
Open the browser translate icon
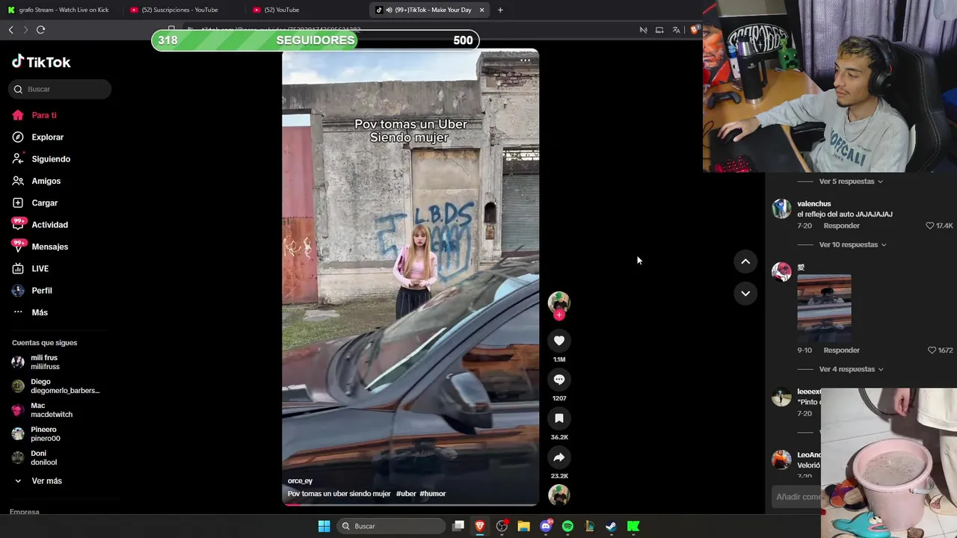tap(676, 30)
